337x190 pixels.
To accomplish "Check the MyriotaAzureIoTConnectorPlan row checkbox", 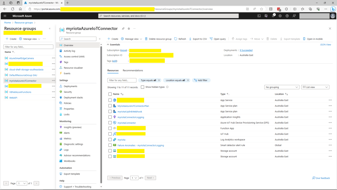I will [110, 106].
